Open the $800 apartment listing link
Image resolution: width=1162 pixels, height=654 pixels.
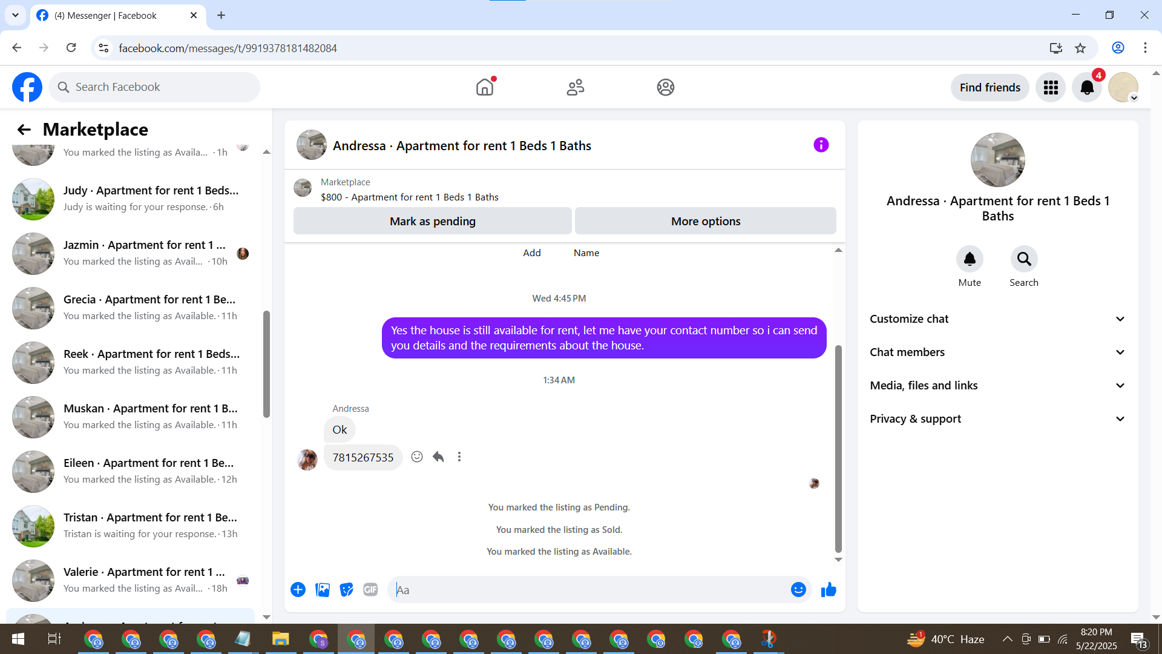[410, 197]
